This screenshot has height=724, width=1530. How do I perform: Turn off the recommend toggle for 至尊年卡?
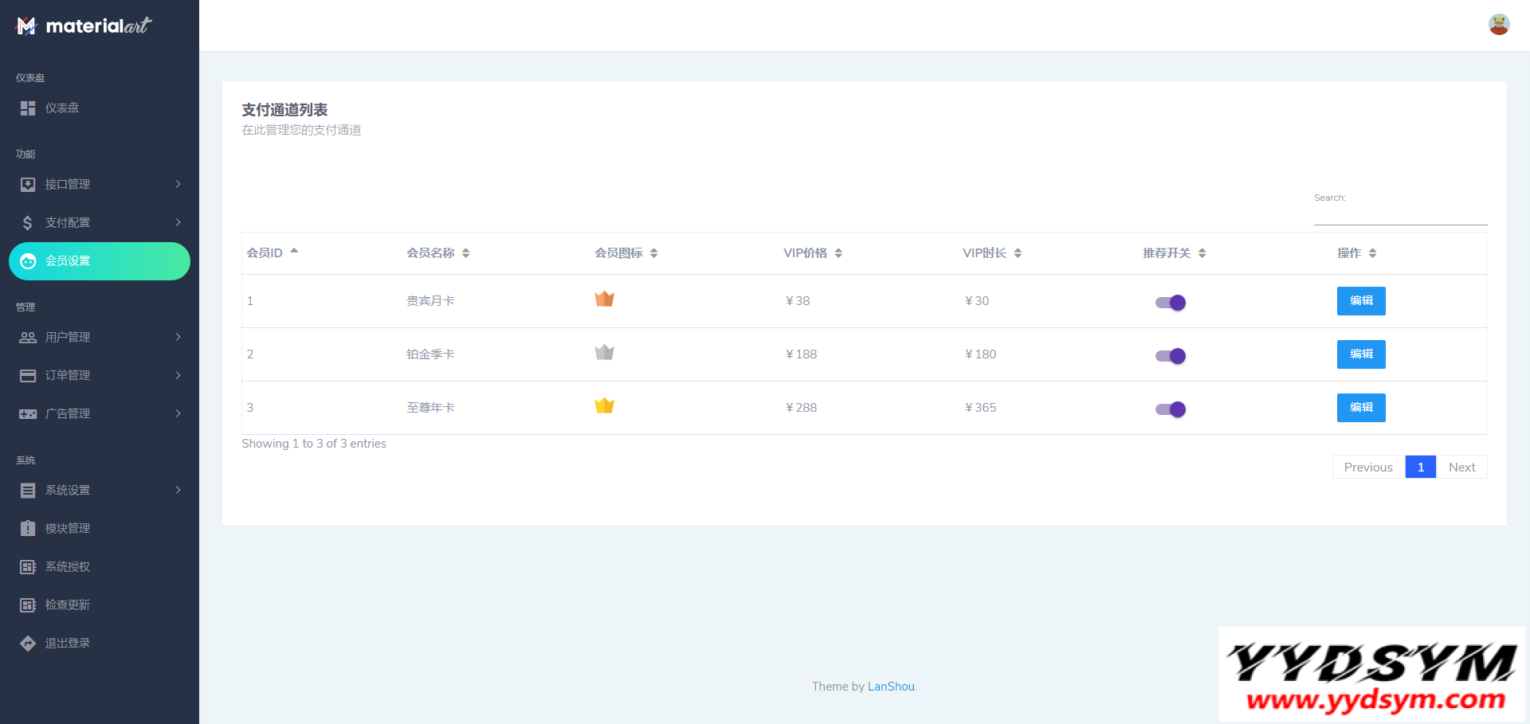pyautogui.click(x=1171, y=409)
